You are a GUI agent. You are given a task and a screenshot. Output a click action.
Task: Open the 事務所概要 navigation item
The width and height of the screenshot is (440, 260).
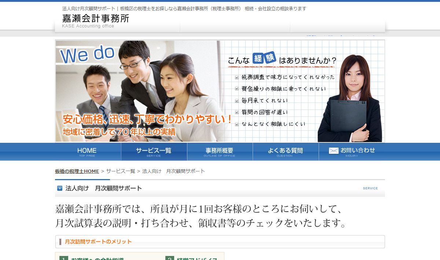click(219, 152)
